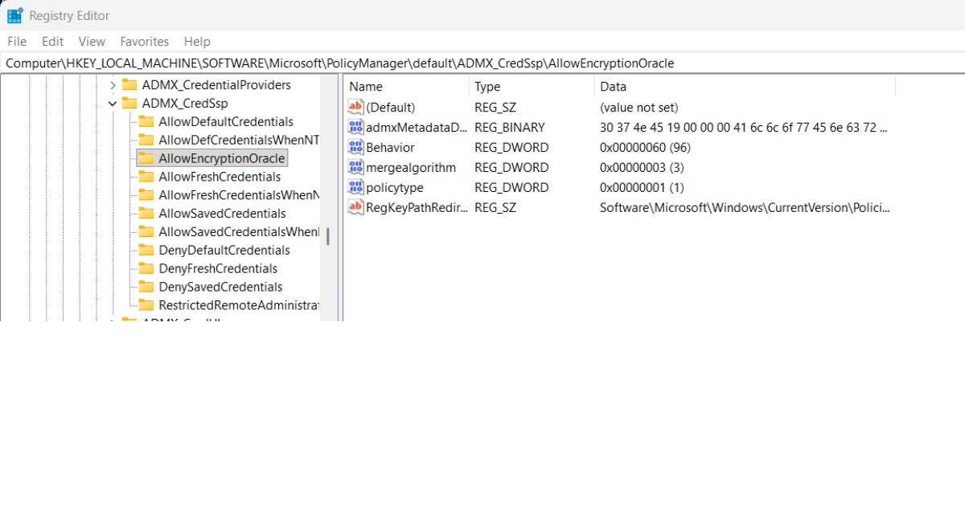The height and width of the screenshot is (506, 965).
Task: Click the icon next to mergealgorithm entry
Action: (x=355, y=167)
